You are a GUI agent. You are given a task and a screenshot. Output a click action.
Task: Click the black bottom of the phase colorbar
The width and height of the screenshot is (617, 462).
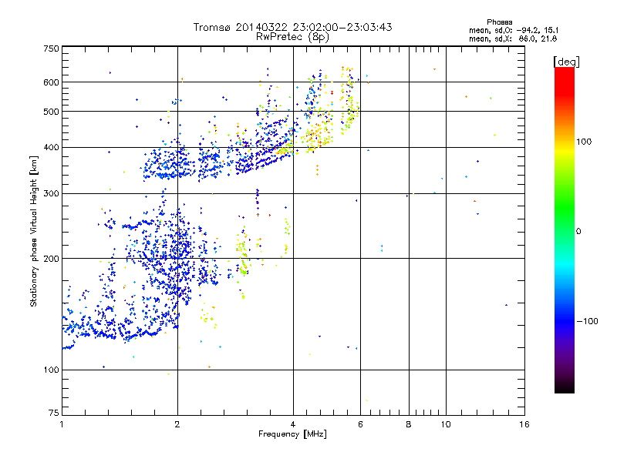point(565,388)
